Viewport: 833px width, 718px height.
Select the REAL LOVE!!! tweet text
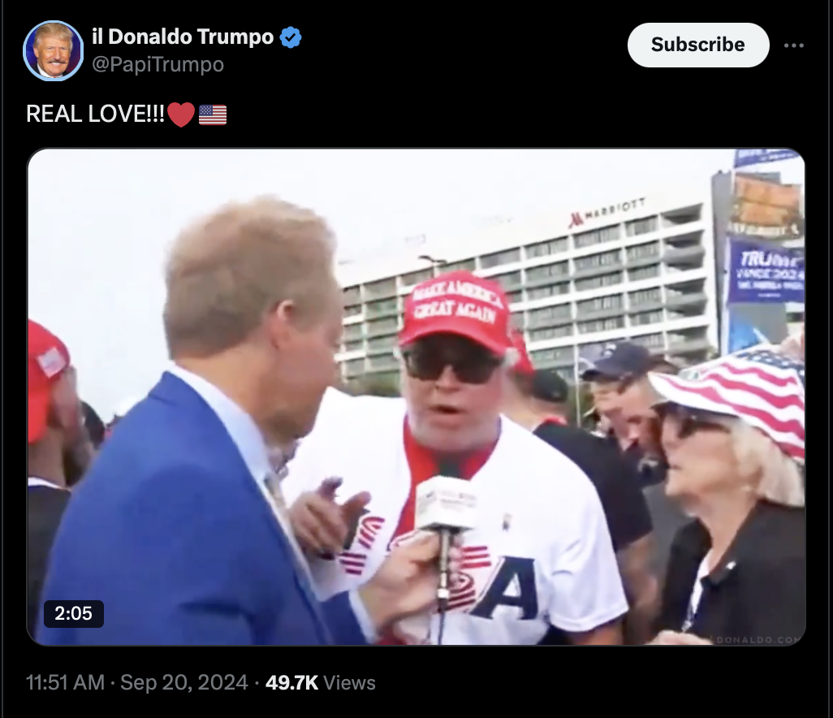click(x=96, y=114)
